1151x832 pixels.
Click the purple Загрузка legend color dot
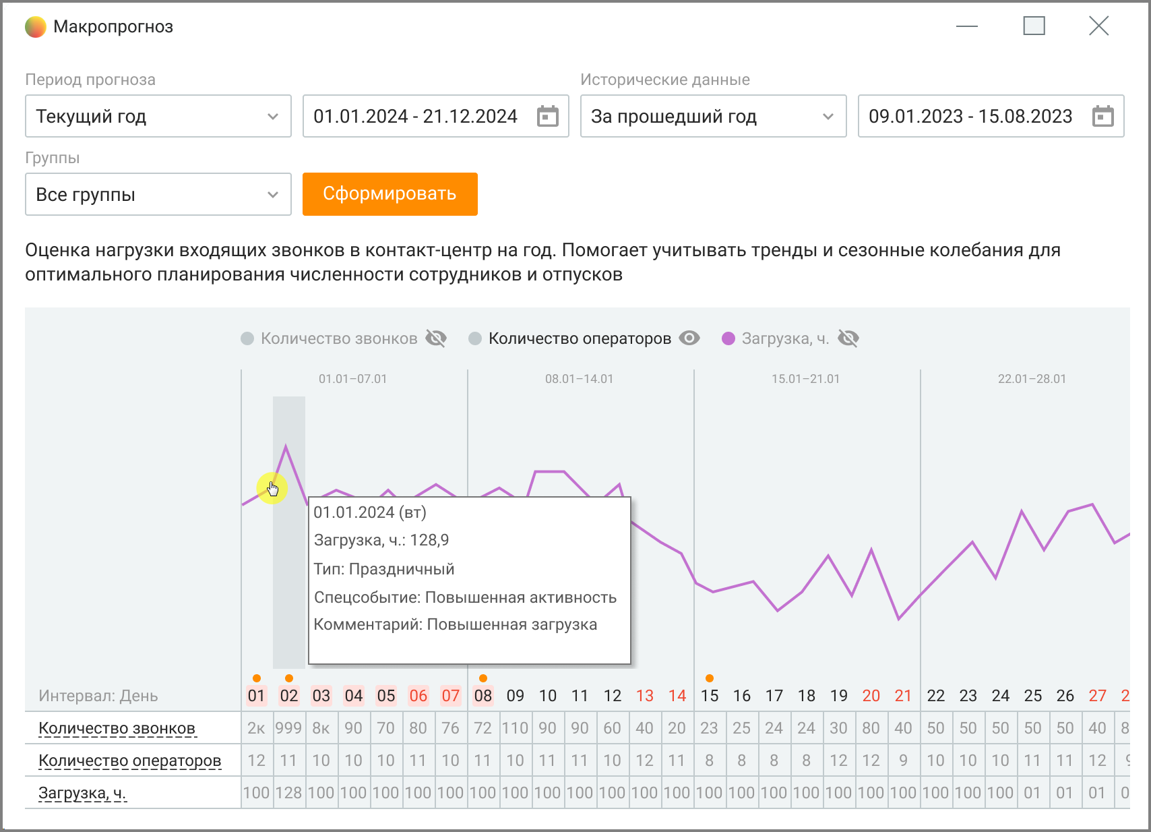pyautogui.click(x=728, y=338)
